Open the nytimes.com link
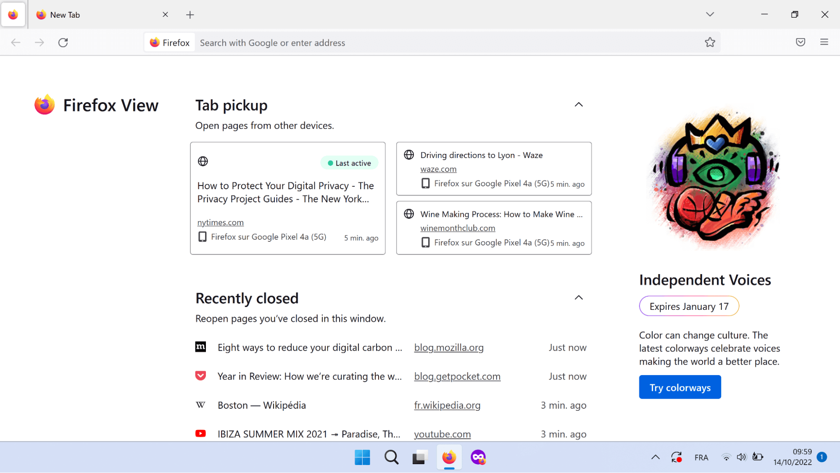 coord(220,222)
